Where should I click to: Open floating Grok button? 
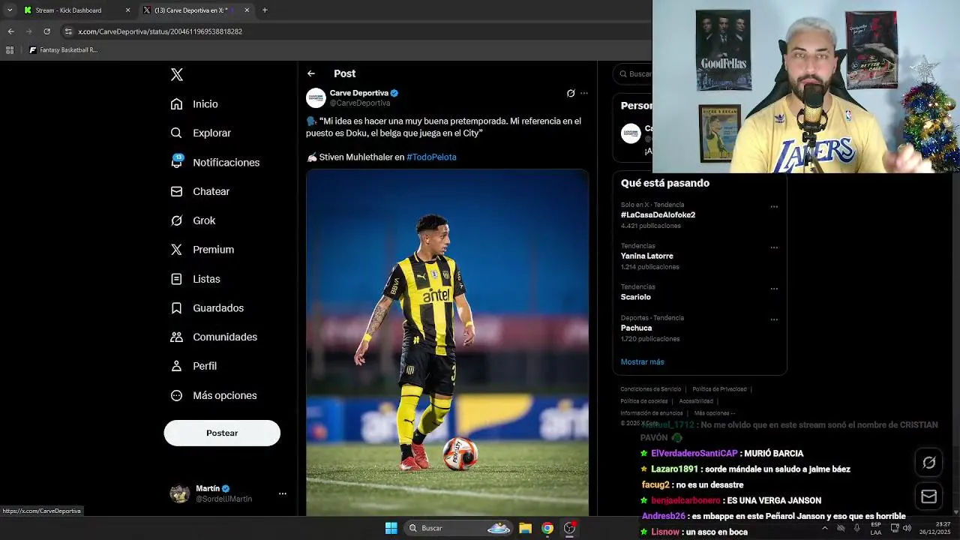(928, 463)
